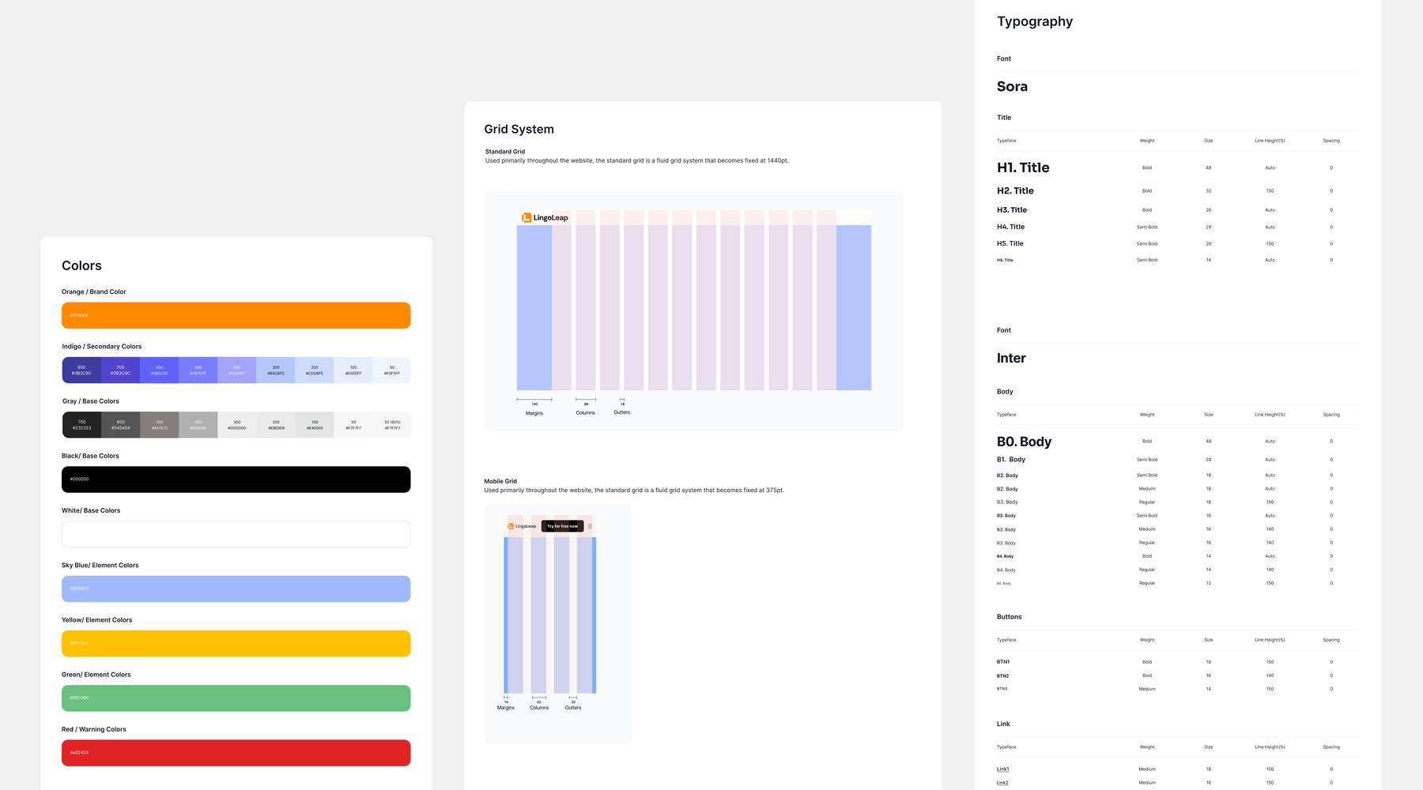Click the Sora font name
Image resolution: width=1423 pixels, height=790 pixels.
tap(1012, 87)
